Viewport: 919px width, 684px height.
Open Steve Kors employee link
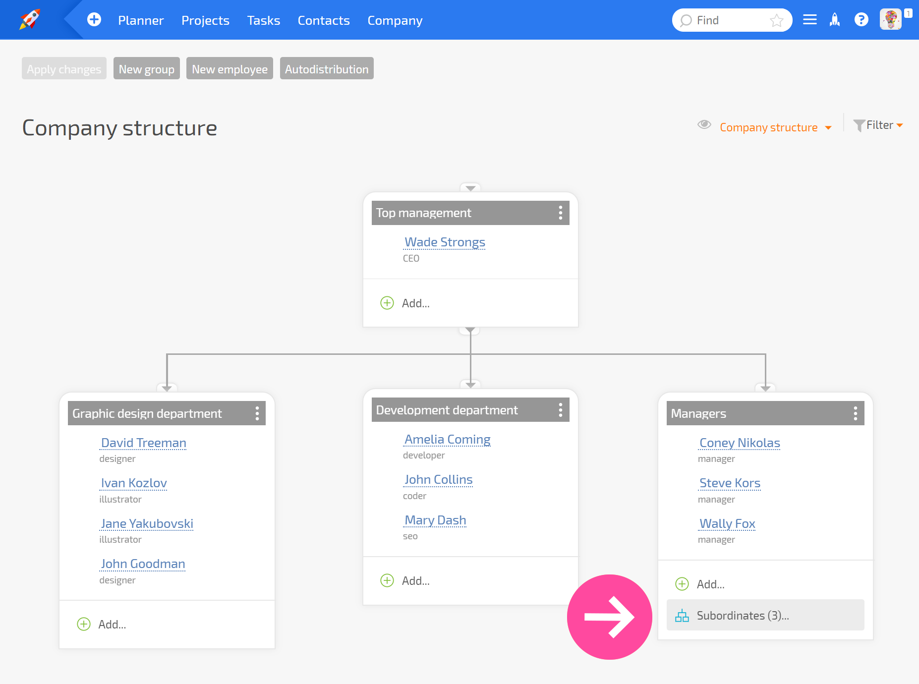pyautogui.click(x=730, y=483)
